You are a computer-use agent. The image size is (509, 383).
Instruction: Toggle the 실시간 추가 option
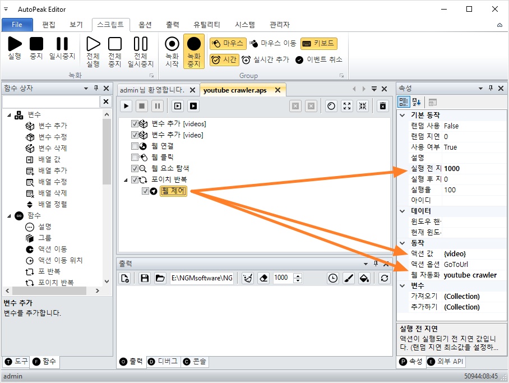(265, 60)
